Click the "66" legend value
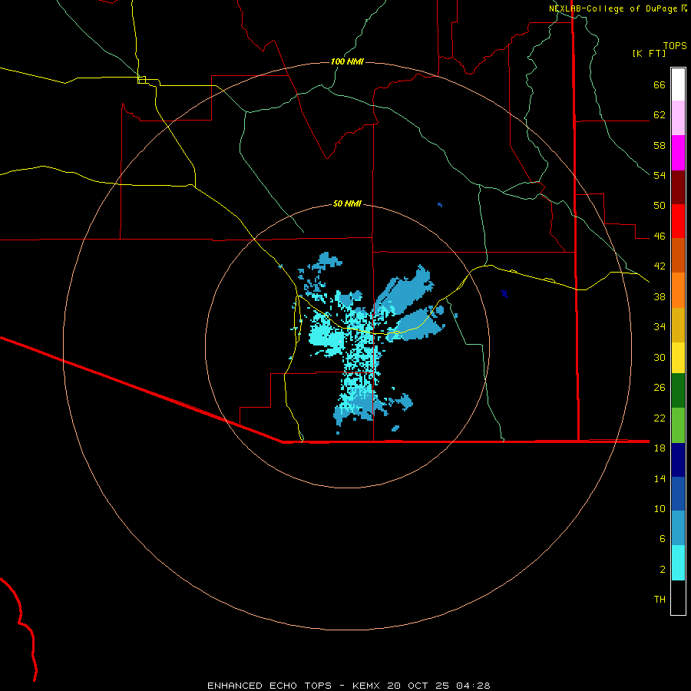Viewport: 691px width, 691px height. tap(660, 84)
